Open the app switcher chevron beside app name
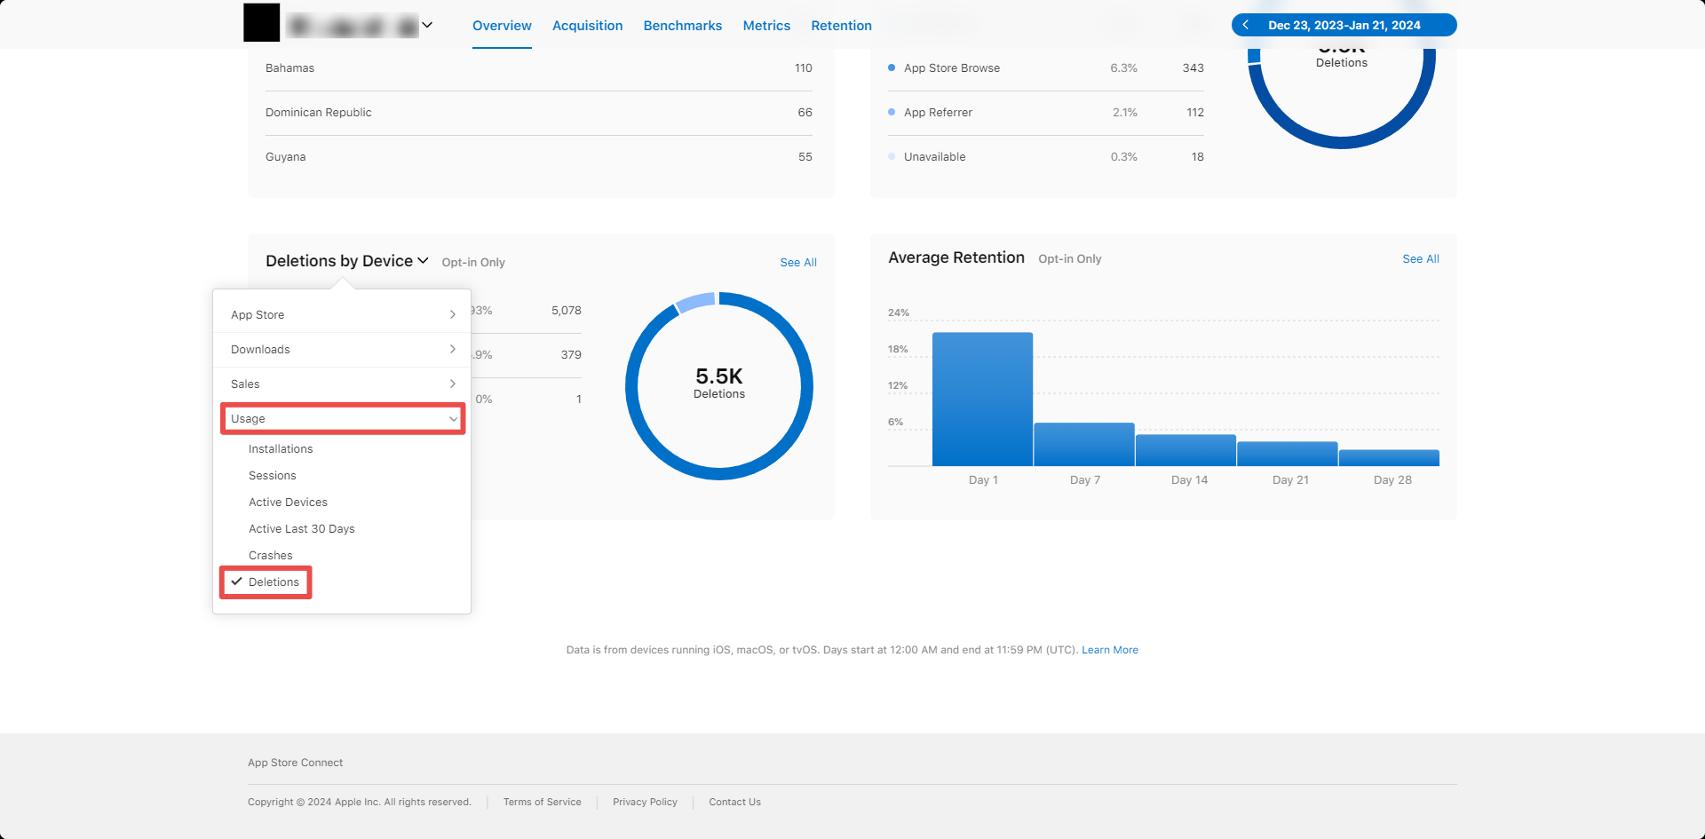1705x839 pixels. click(x=427, y=25)
